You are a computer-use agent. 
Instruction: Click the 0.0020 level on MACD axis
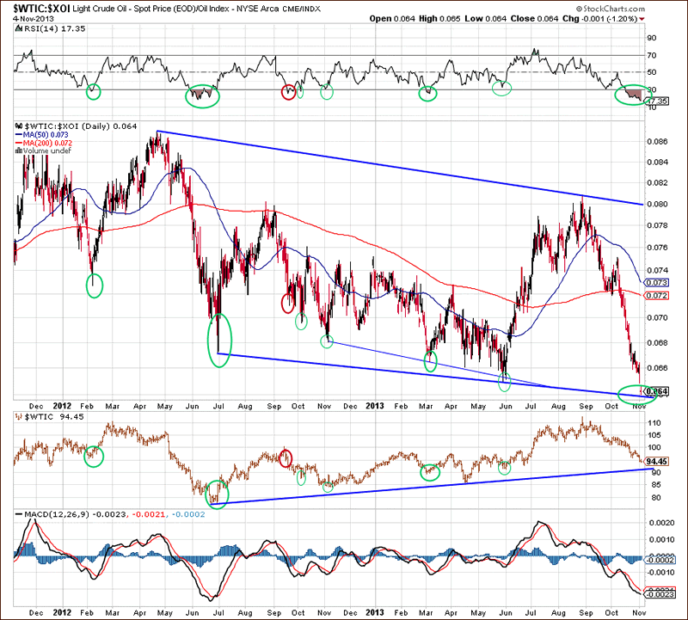point(660,523)
